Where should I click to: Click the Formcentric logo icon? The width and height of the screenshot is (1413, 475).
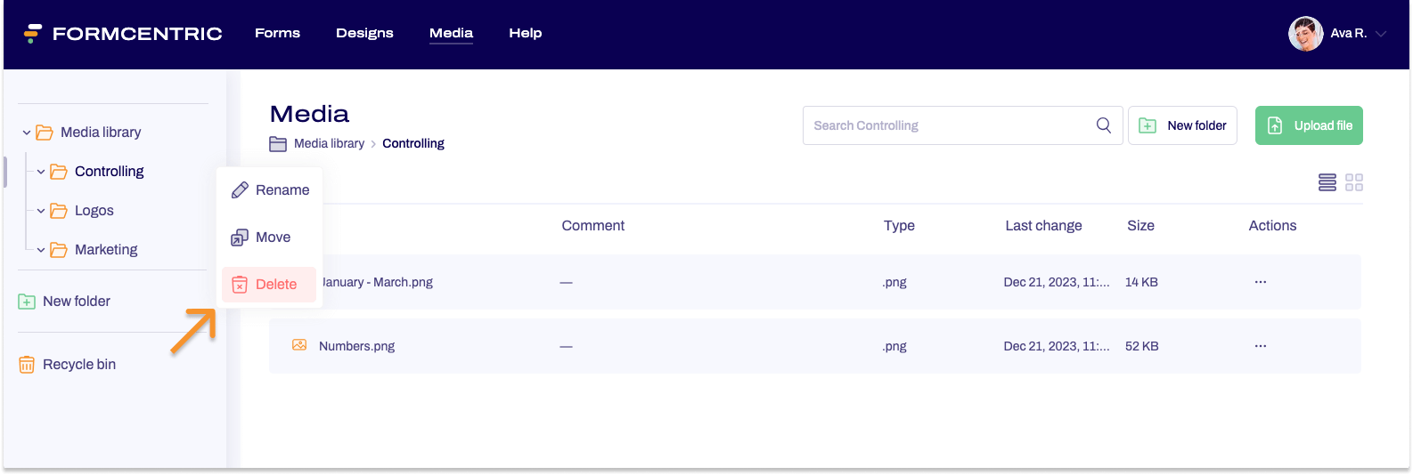(33, 34)
